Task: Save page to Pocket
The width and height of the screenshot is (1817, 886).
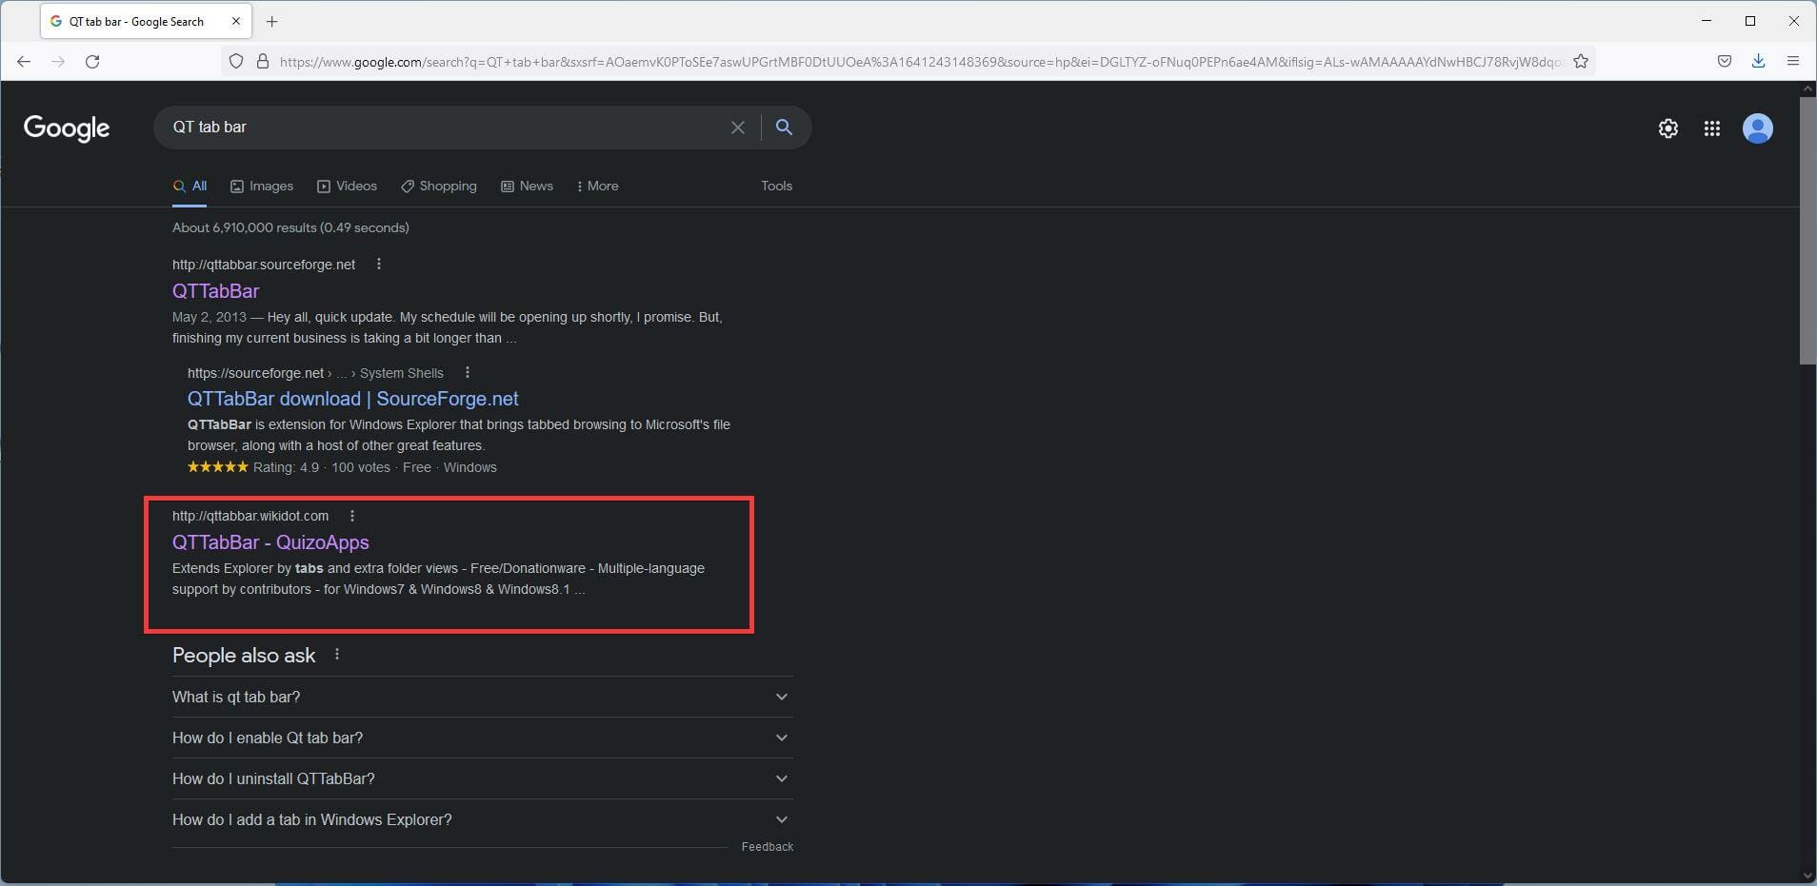Action: (1724, 62)
